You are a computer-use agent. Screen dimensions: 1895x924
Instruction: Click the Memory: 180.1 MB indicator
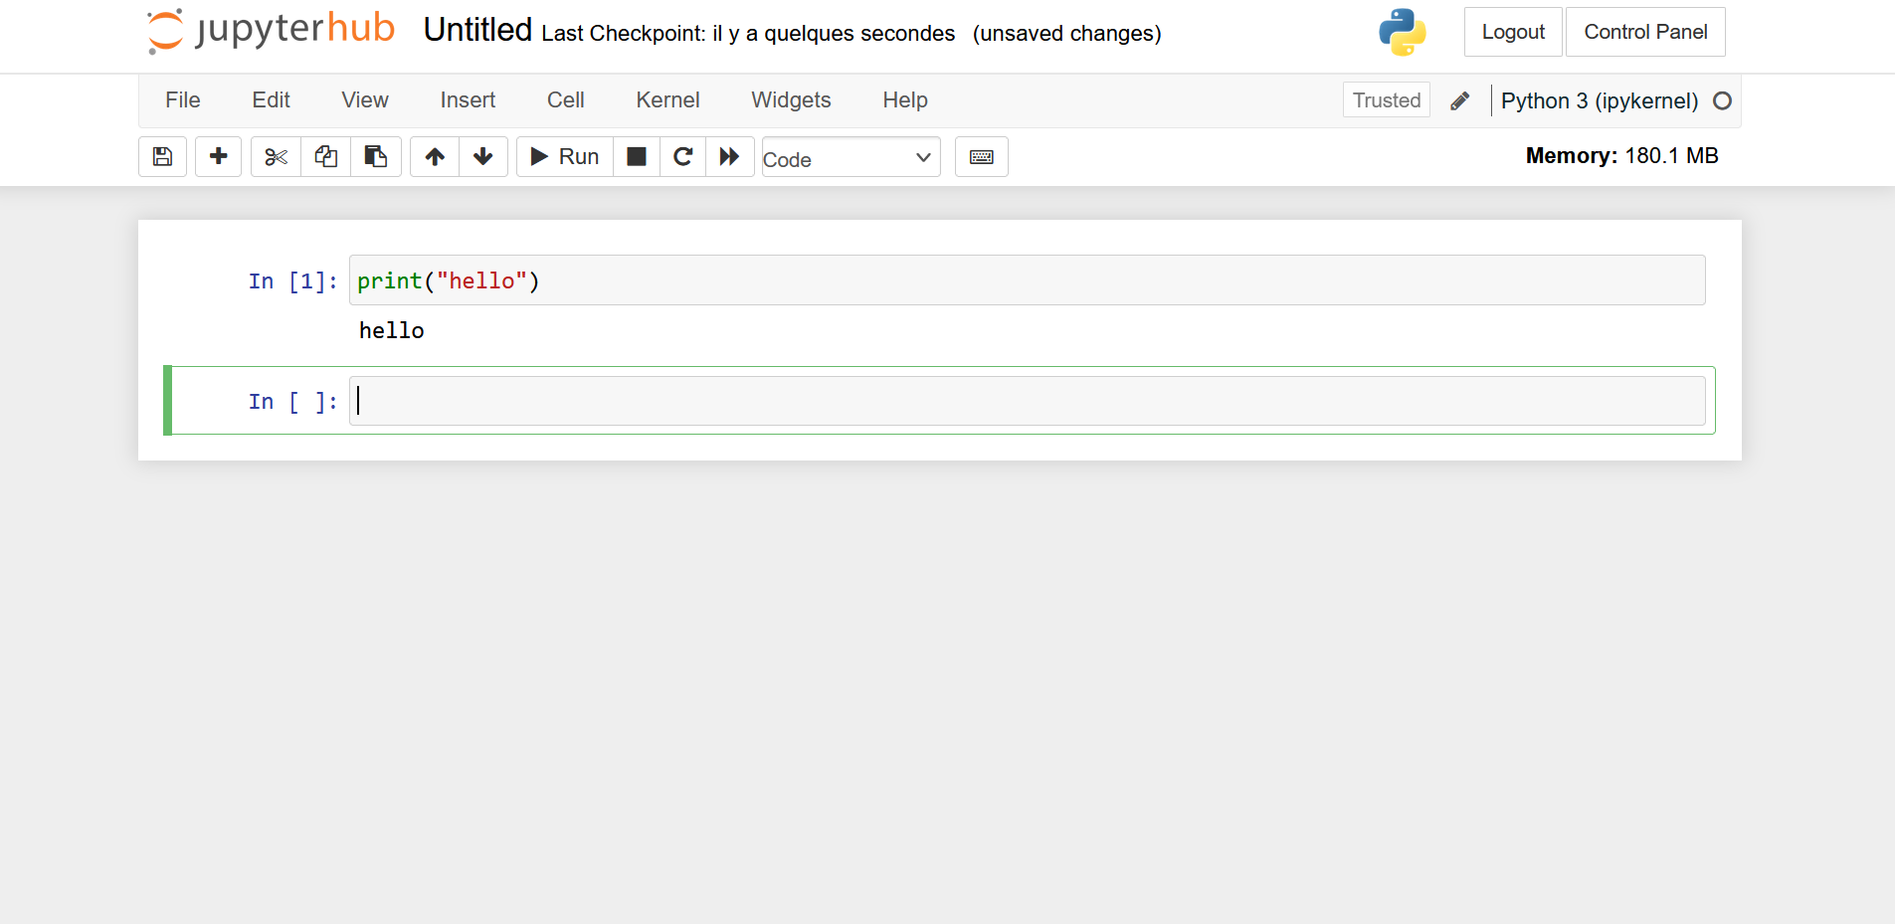(1622, 156)
